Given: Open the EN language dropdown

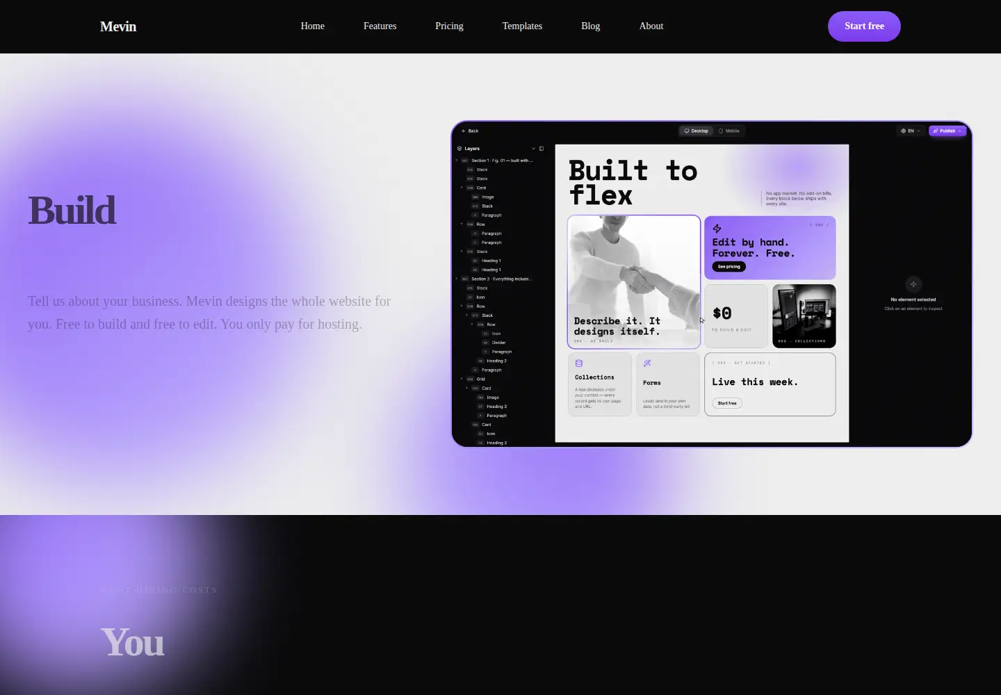Looking at the screenshot, I should click(x=911, y=131).
